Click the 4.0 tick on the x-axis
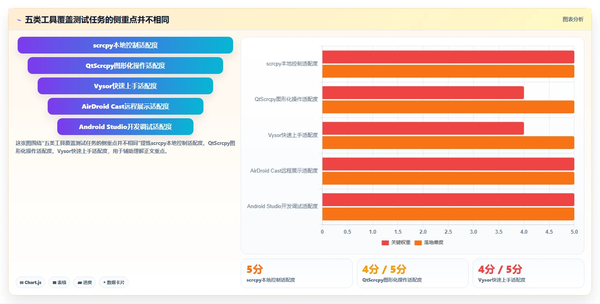 (524, 232)
